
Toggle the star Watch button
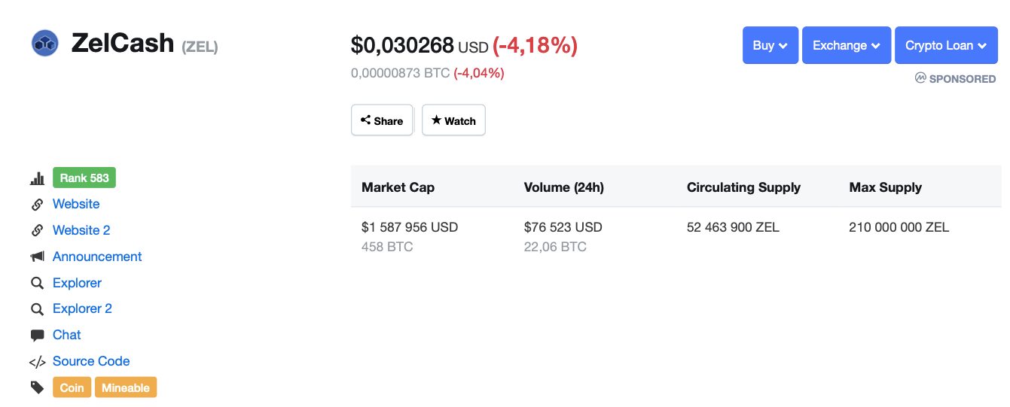453,120
